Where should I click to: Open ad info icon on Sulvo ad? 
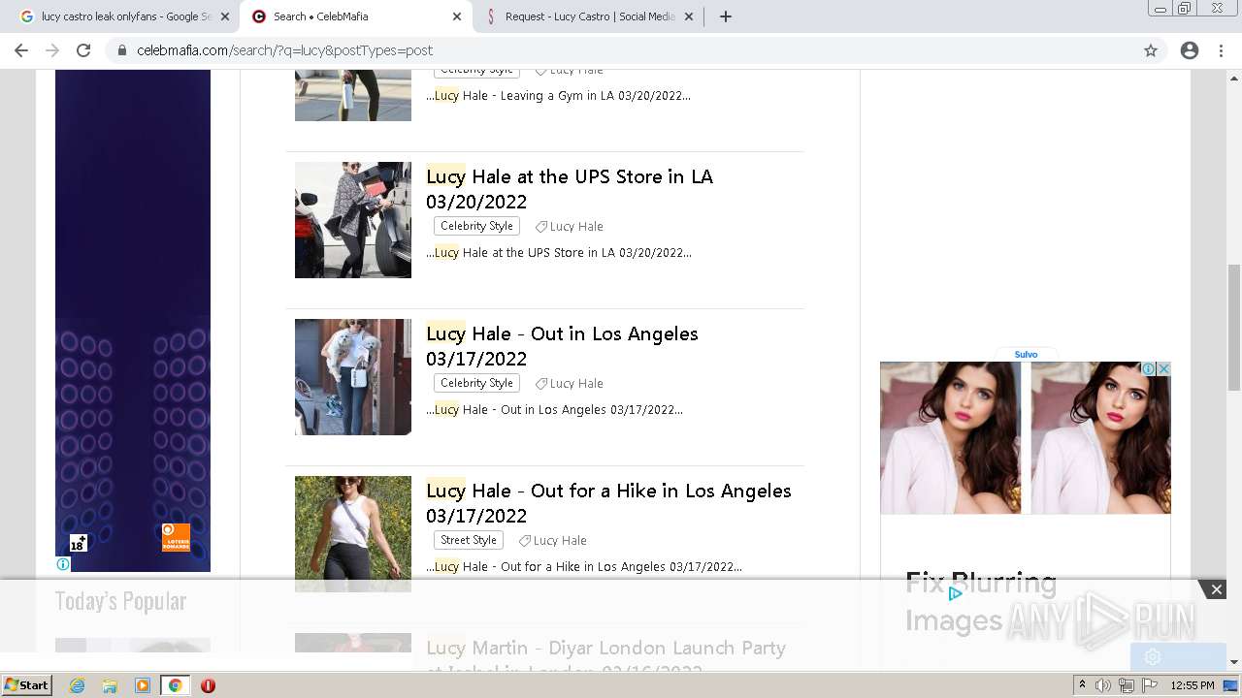point(1149,369)
